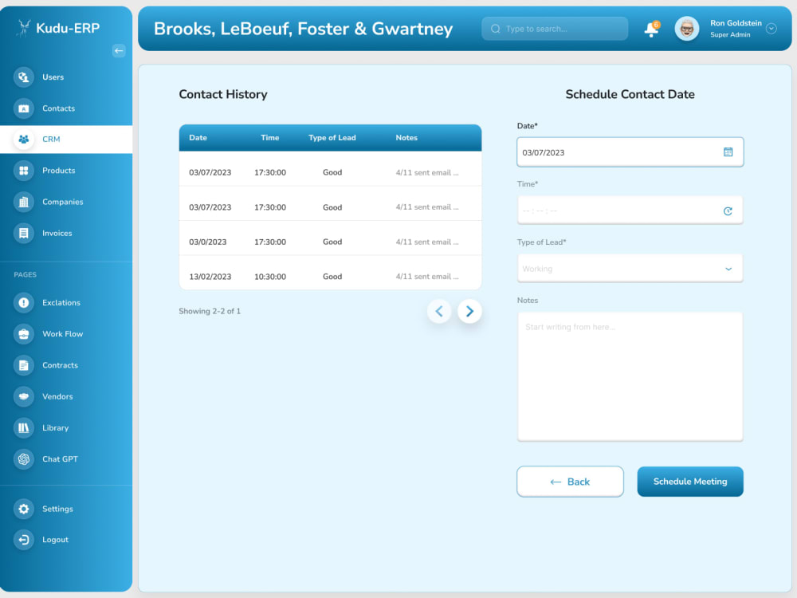Click inside the Notes text area

coord(630,377)
